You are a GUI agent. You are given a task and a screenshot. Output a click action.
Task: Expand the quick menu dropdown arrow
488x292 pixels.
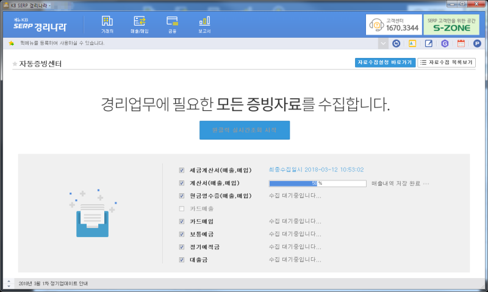[383, 43]
